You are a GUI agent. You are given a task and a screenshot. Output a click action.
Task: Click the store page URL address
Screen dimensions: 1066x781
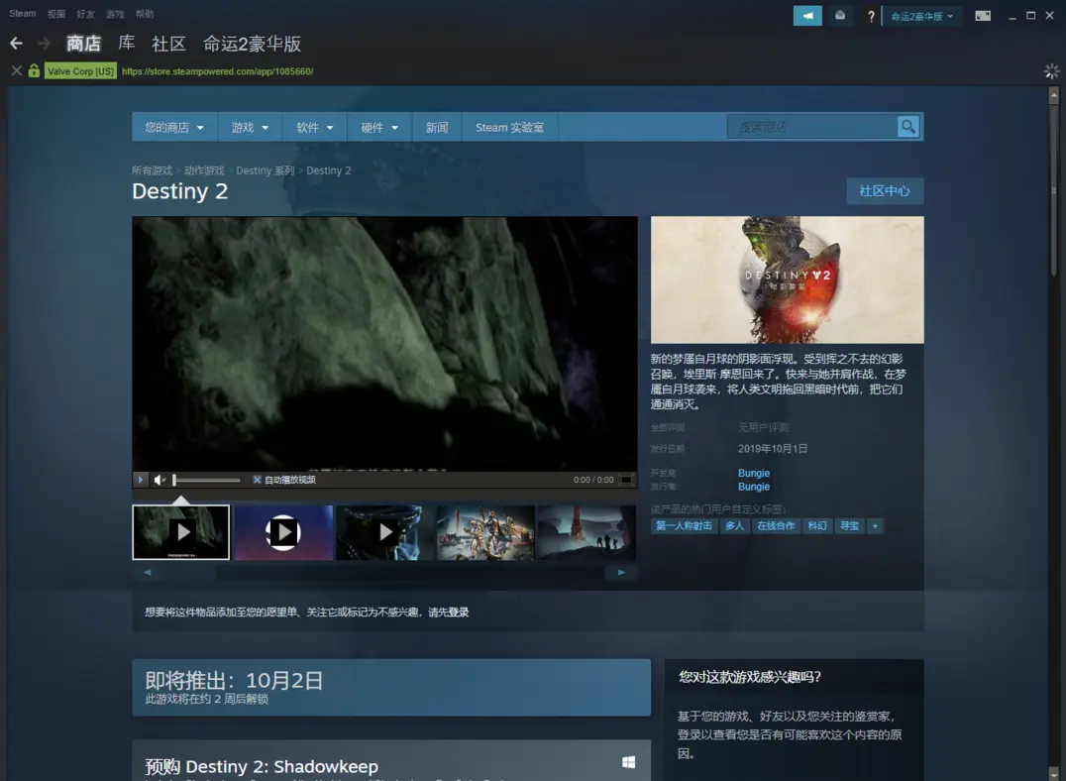point(218,71)
